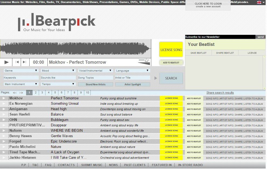Skip to previous track in player
Screen dimensions: 267x169
[x=17, y=62]
